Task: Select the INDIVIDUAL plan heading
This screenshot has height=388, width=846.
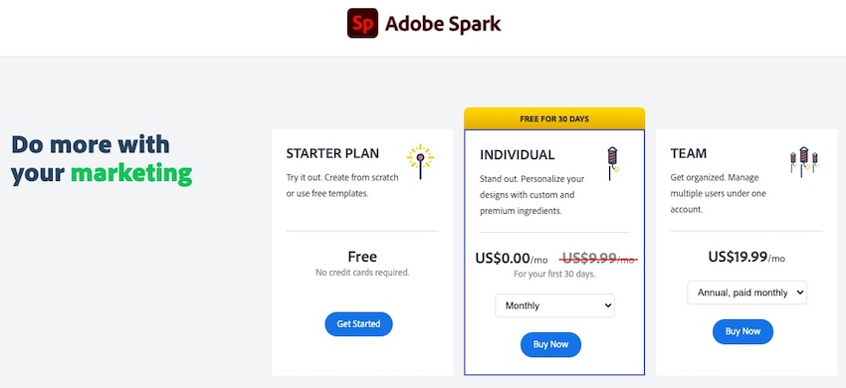Action: (517, 155)
